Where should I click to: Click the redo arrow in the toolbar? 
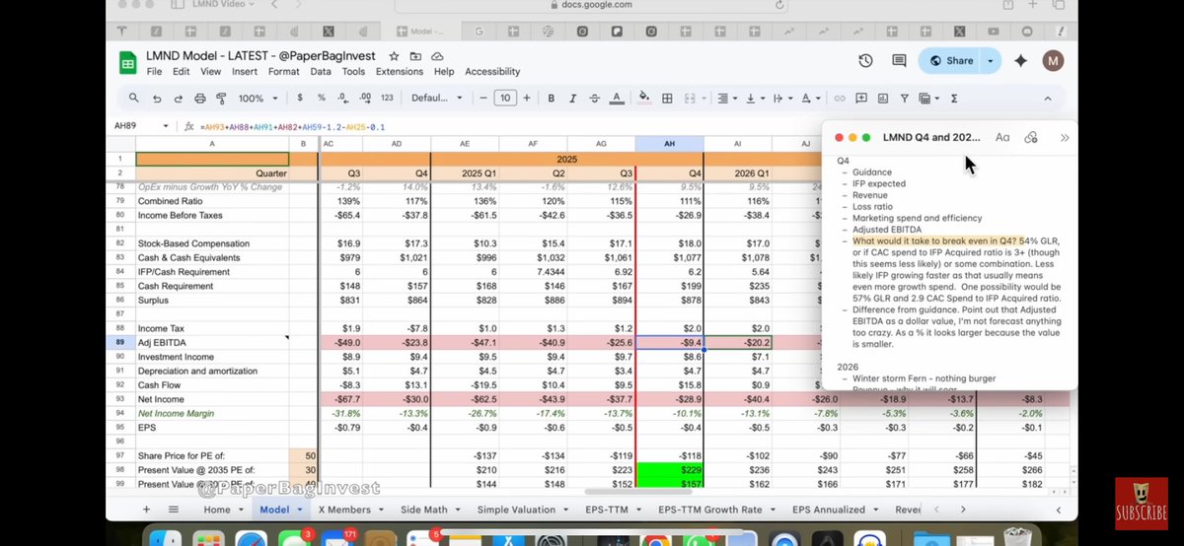click(x=179, y=99)
